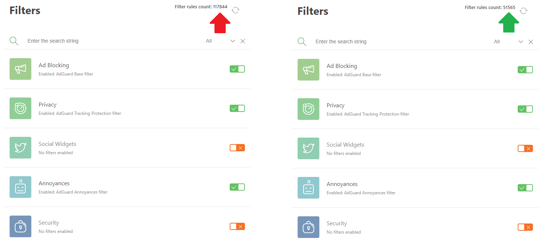
Task: Click the Privacy radar icon in the 51565-rules panel
Action: [x=308, y=109]
